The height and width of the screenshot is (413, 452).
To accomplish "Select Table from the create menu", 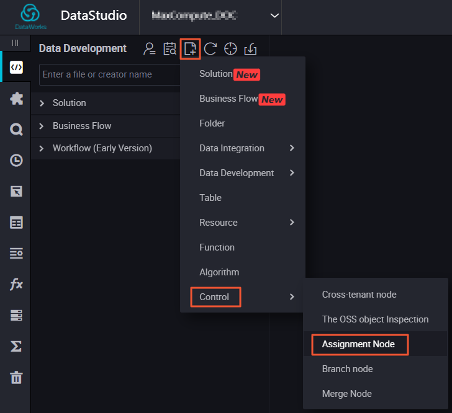I will [x=210, y=198].
